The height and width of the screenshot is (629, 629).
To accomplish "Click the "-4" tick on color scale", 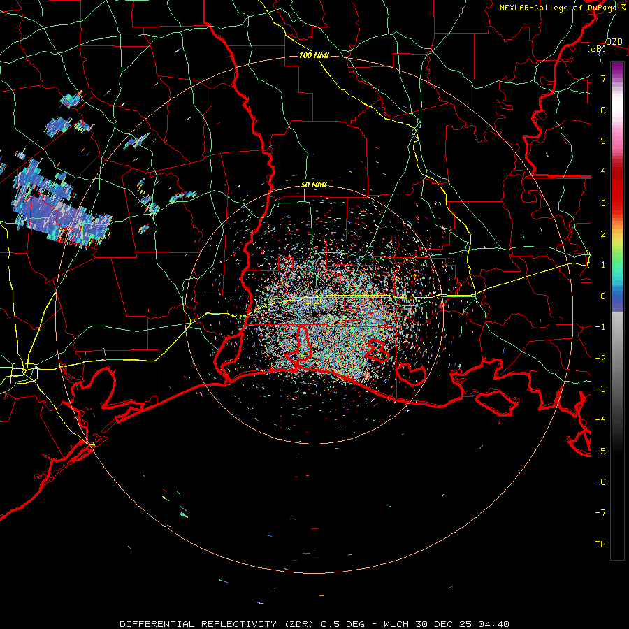I will coord(600,420).
